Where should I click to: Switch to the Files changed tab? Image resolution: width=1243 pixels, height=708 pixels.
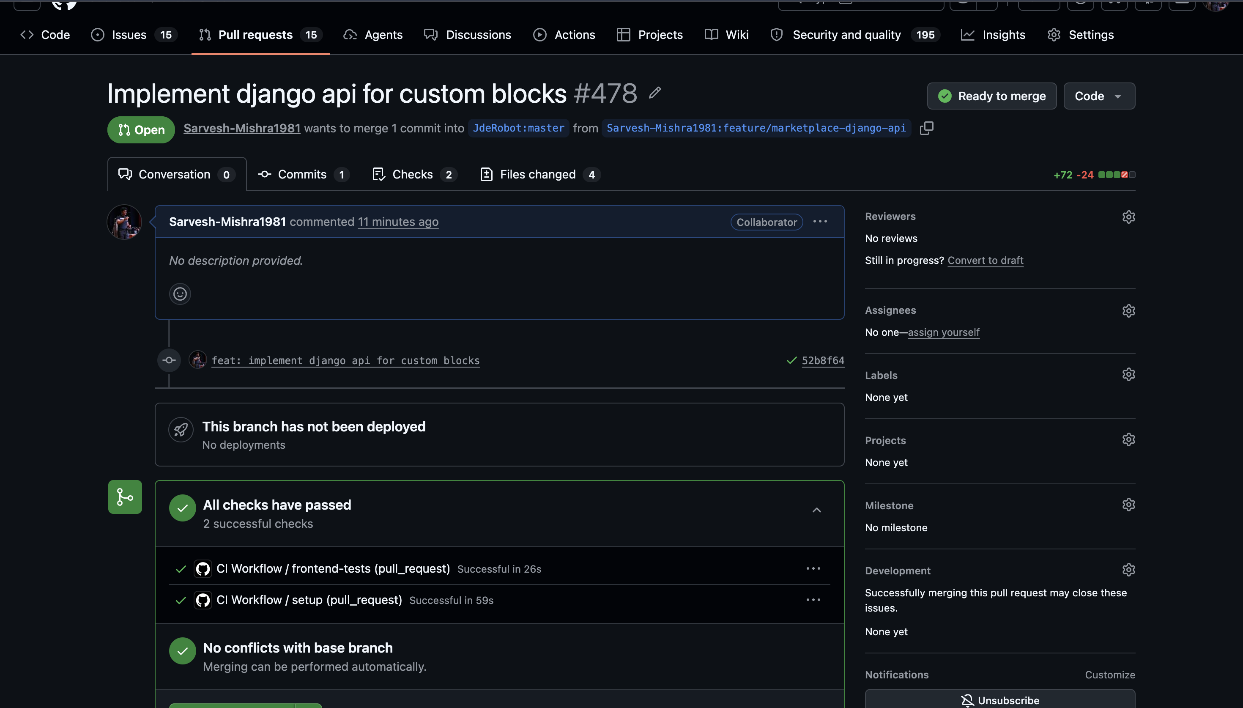point(539,175)
